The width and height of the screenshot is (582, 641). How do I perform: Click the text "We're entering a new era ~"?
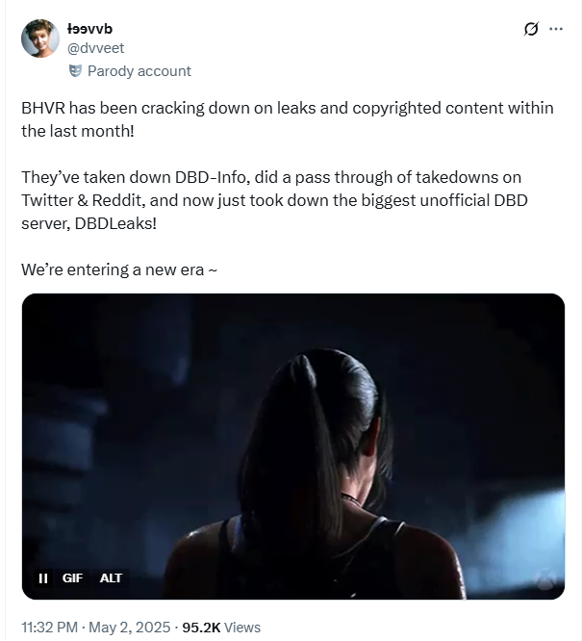tap(119, 269)
